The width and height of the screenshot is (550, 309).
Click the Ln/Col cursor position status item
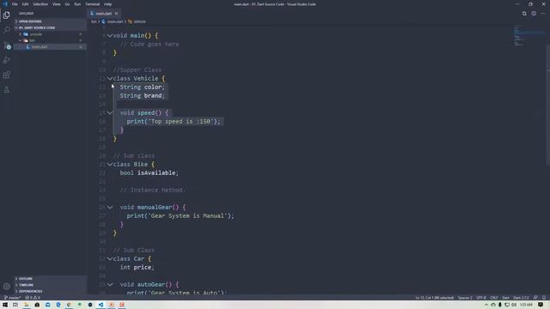click(435, 298)
